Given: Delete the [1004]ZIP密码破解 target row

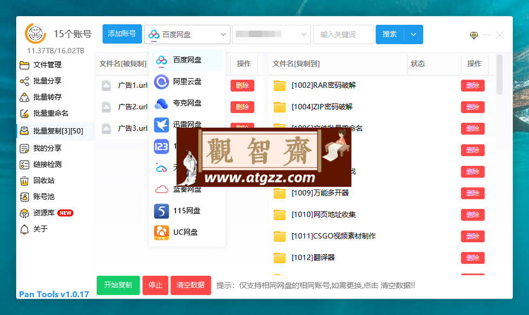Looking at the screenshot, I should pos(473,107).
